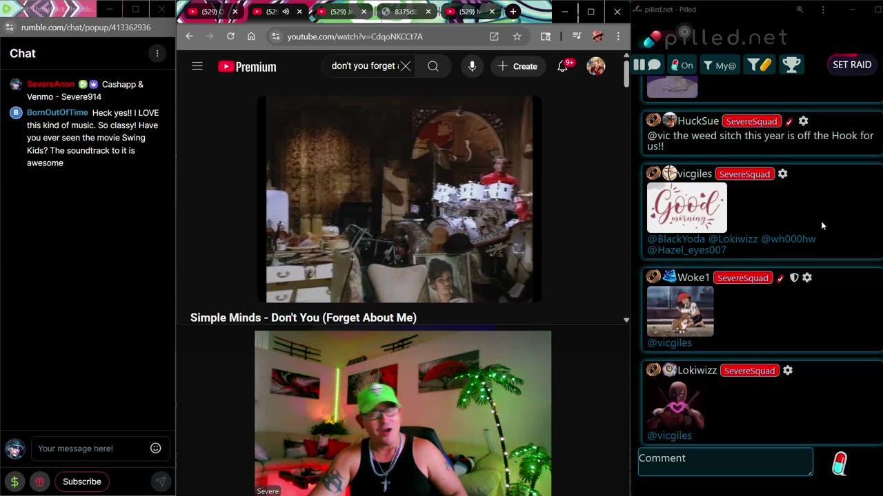Open Chrome three-dot menu
The height and width of the screenshot is (496, 883).
[618, 37]
